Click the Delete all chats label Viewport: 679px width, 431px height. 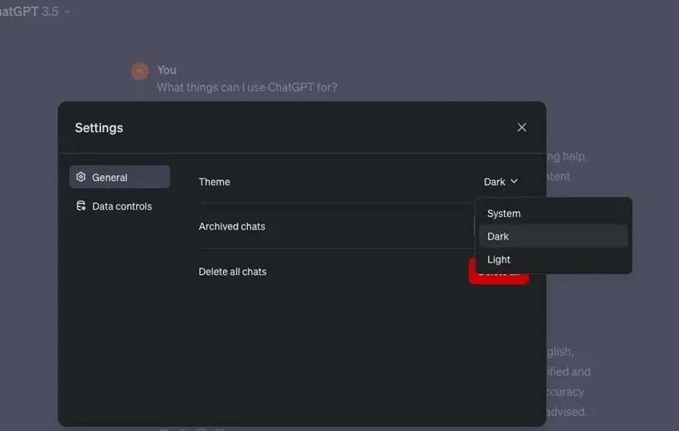232,272
